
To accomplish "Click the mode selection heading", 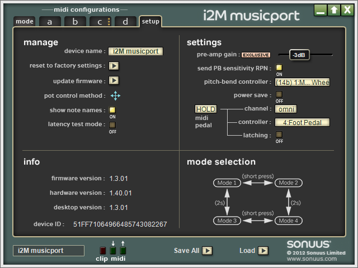I will (x=222, y=162).
